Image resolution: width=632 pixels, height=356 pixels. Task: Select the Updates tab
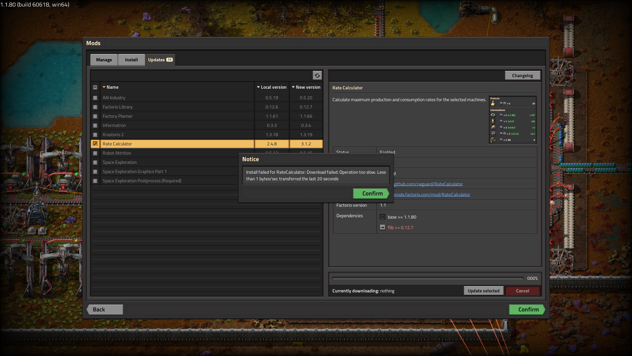pyautogui.click(x=160, y=60)
